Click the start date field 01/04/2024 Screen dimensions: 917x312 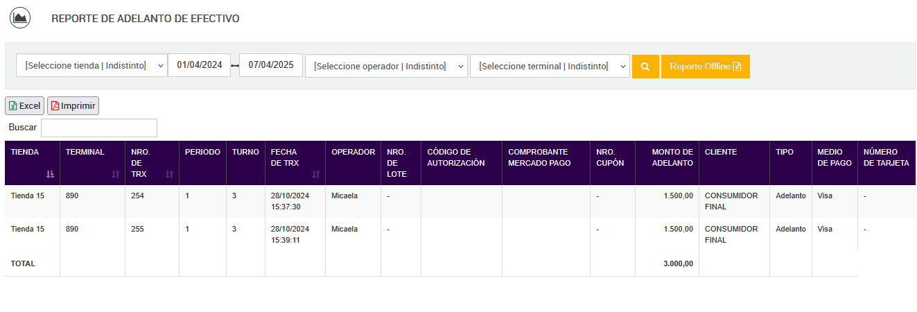pos(200,65)
